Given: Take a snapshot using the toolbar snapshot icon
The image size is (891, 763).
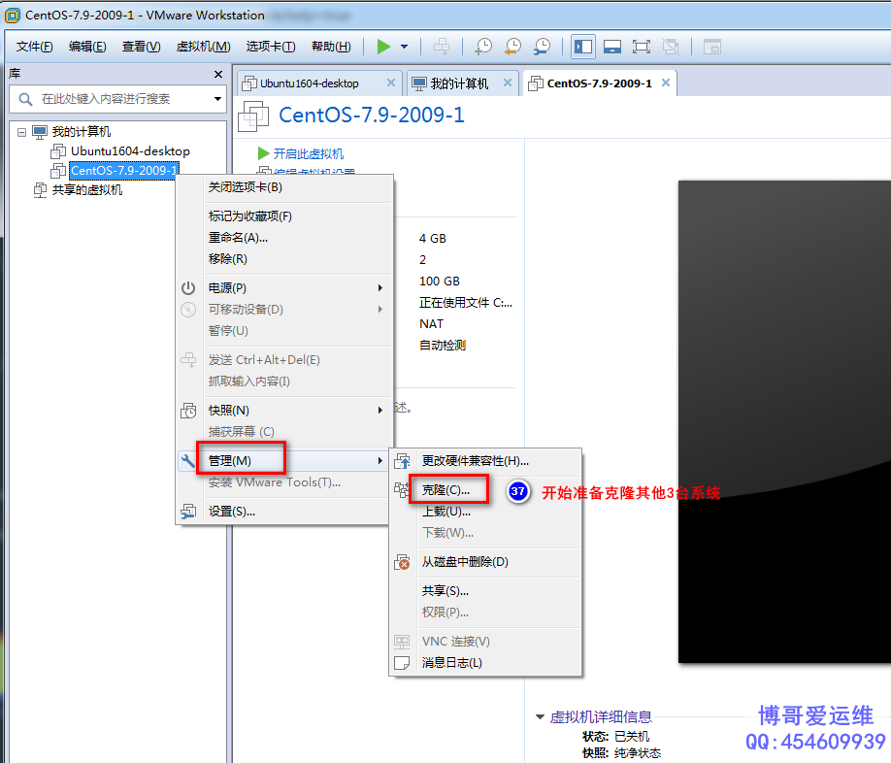Looking at the screenshot, I should coord(483,47).
